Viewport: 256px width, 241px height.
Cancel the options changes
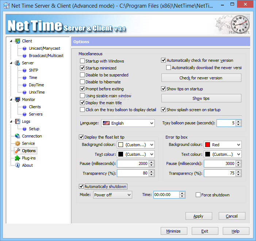[x=232, y=216]
